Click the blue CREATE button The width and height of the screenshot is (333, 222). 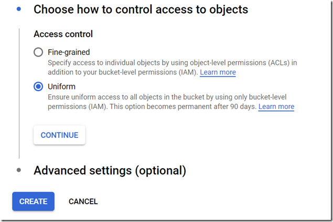pos(33,201)
